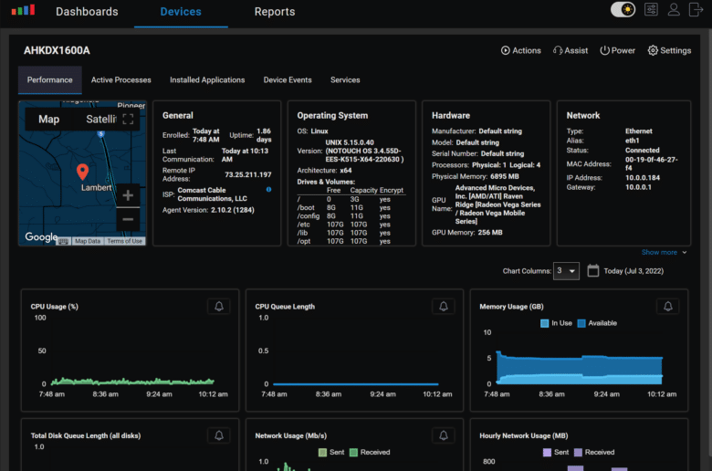The height and width of the screenshot is (471, 712).
Task: Click the colored bars app logo
Action: (23, 10)
